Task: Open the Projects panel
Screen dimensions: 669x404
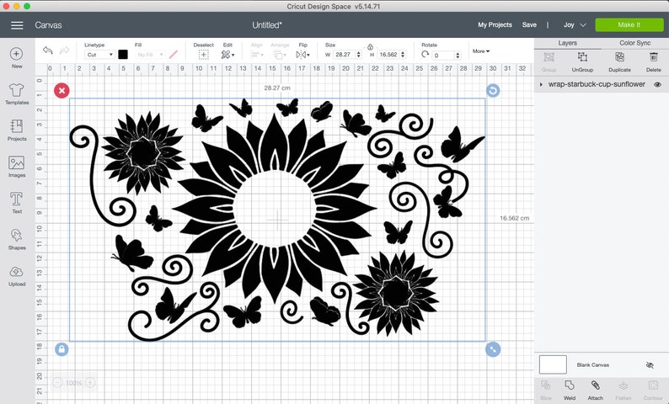Action: [x=17, y=130]
